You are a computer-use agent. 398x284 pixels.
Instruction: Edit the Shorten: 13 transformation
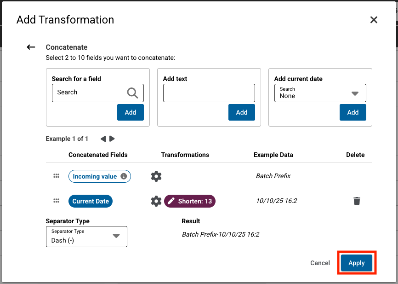[190, 201]
